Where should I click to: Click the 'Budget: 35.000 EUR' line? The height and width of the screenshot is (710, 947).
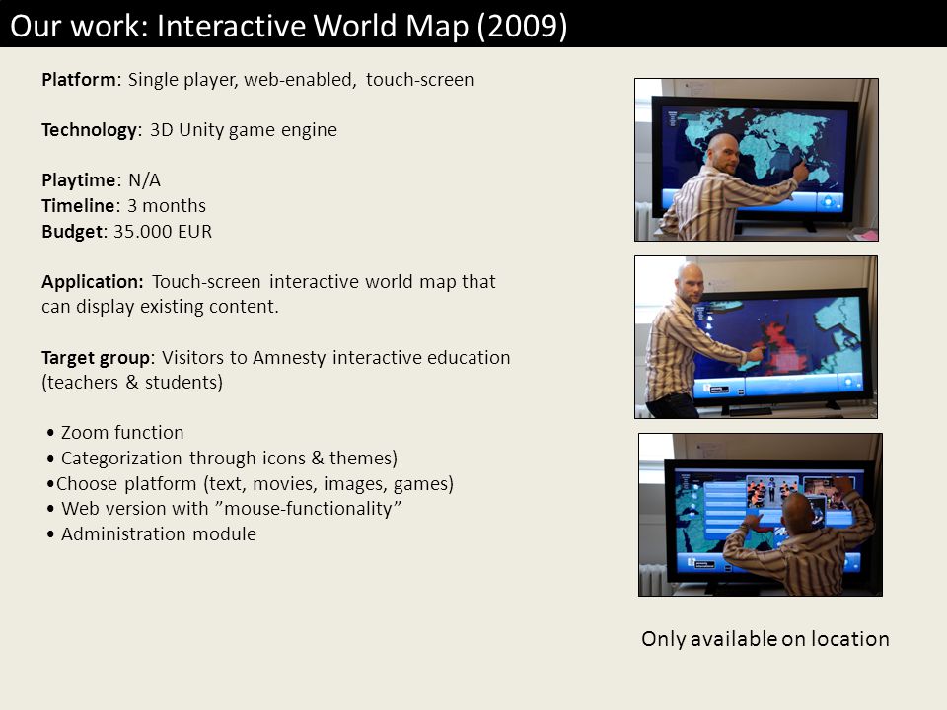(127, 231)
